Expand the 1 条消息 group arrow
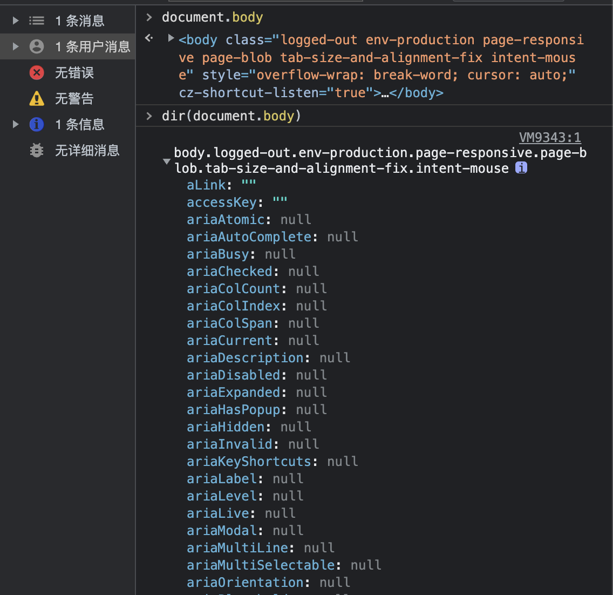The image size is (613, 595). (16, 21)
